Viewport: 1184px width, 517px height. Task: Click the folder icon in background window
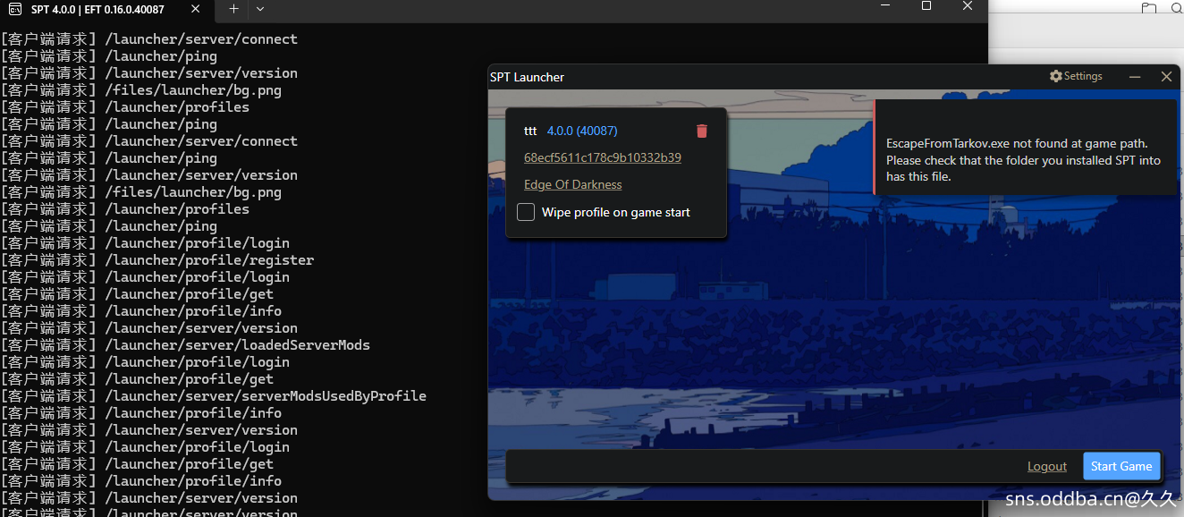(x=1149, y=8)
